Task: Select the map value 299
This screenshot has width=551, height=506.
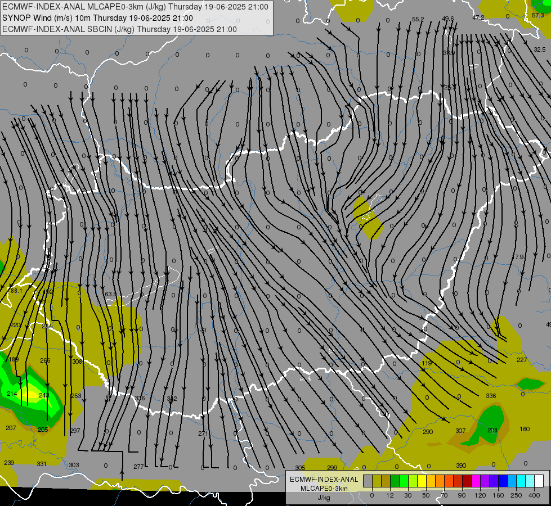Action: (332, 468)
